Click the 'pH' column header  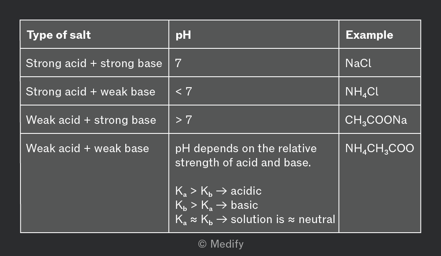253,34
